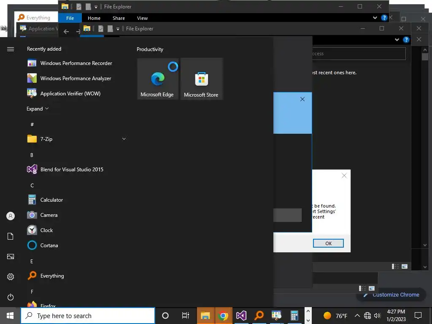The image size is (432, 324).
Task: Click Customize Chrome button
Action: (x=391, y=294)
